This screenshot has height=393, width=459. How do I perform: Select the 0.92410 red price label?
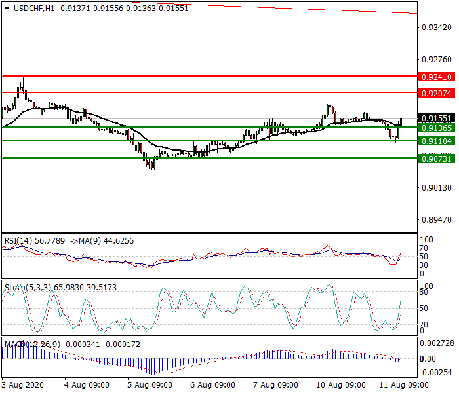(437, 77)
